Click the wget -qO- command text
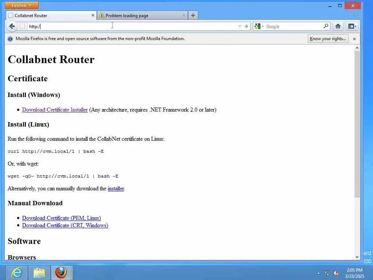The width and height of the screenshot is (373, 280). pos(63,176)
